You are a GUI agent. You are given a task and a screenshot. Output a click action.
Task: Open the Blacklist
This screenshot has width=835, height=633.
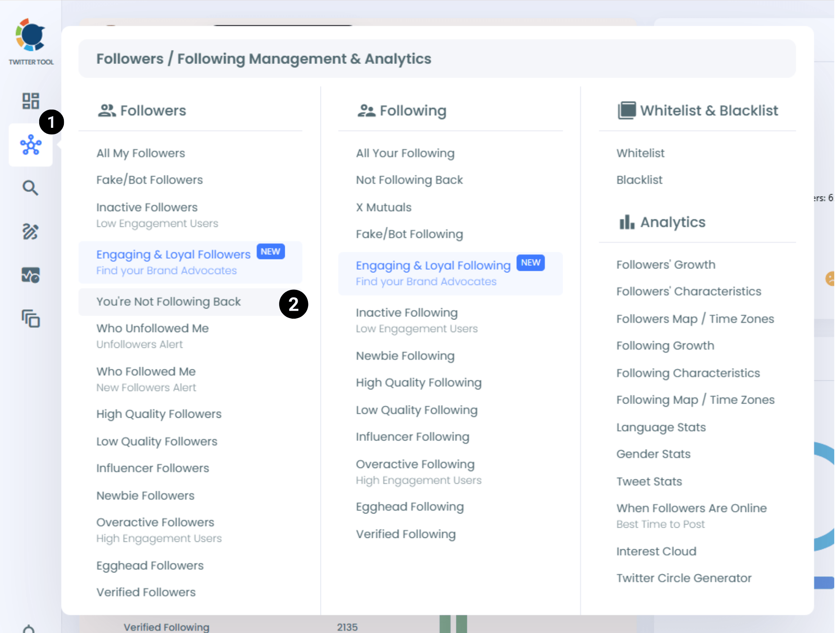point(639,180)
